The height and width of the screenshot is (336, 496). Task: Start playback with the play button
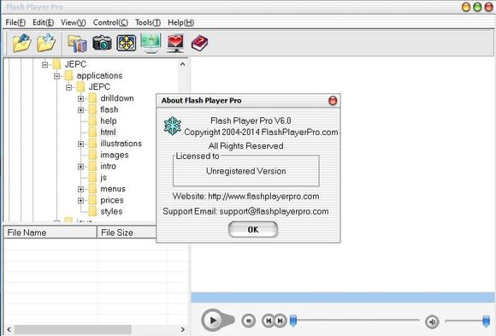click(x=213, y=320)
